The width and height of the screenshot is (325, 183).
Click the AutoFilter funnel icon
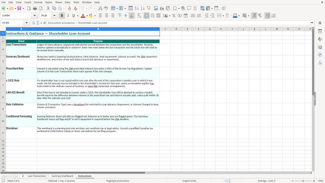click(x=149, y=8)
